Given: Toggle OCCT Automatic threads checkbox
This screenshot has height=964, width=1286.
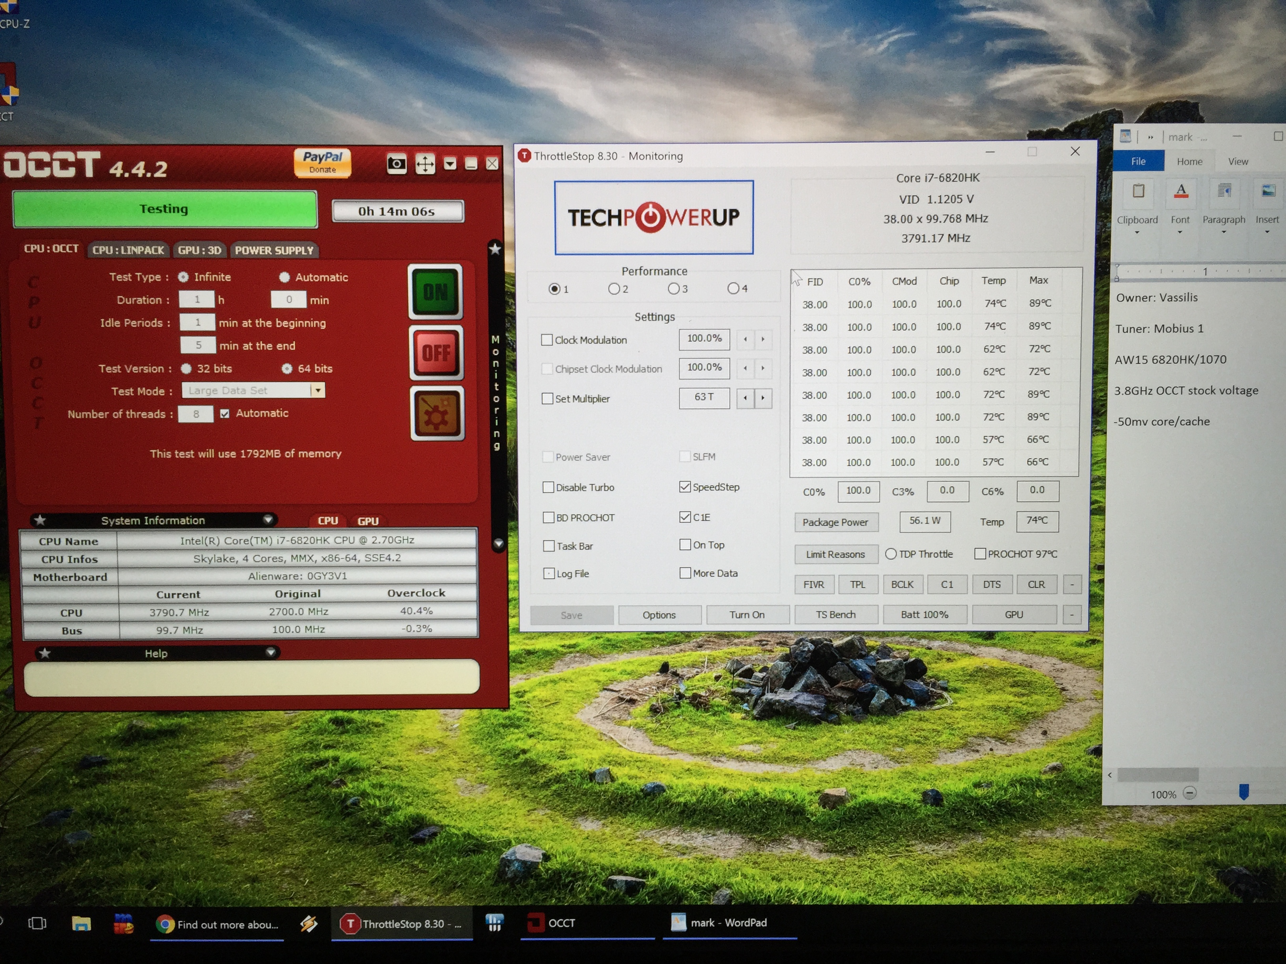Looking at the screenshot, I should coord(225,414).
